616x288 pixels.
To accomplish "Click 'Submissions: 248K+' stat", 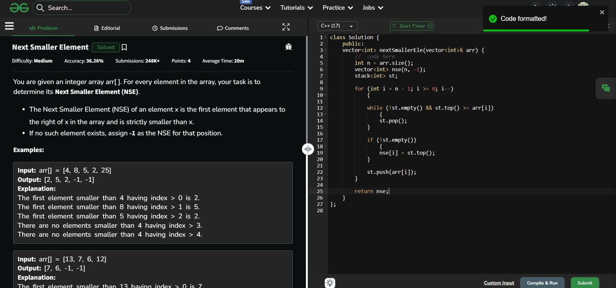I will [138, 61].
